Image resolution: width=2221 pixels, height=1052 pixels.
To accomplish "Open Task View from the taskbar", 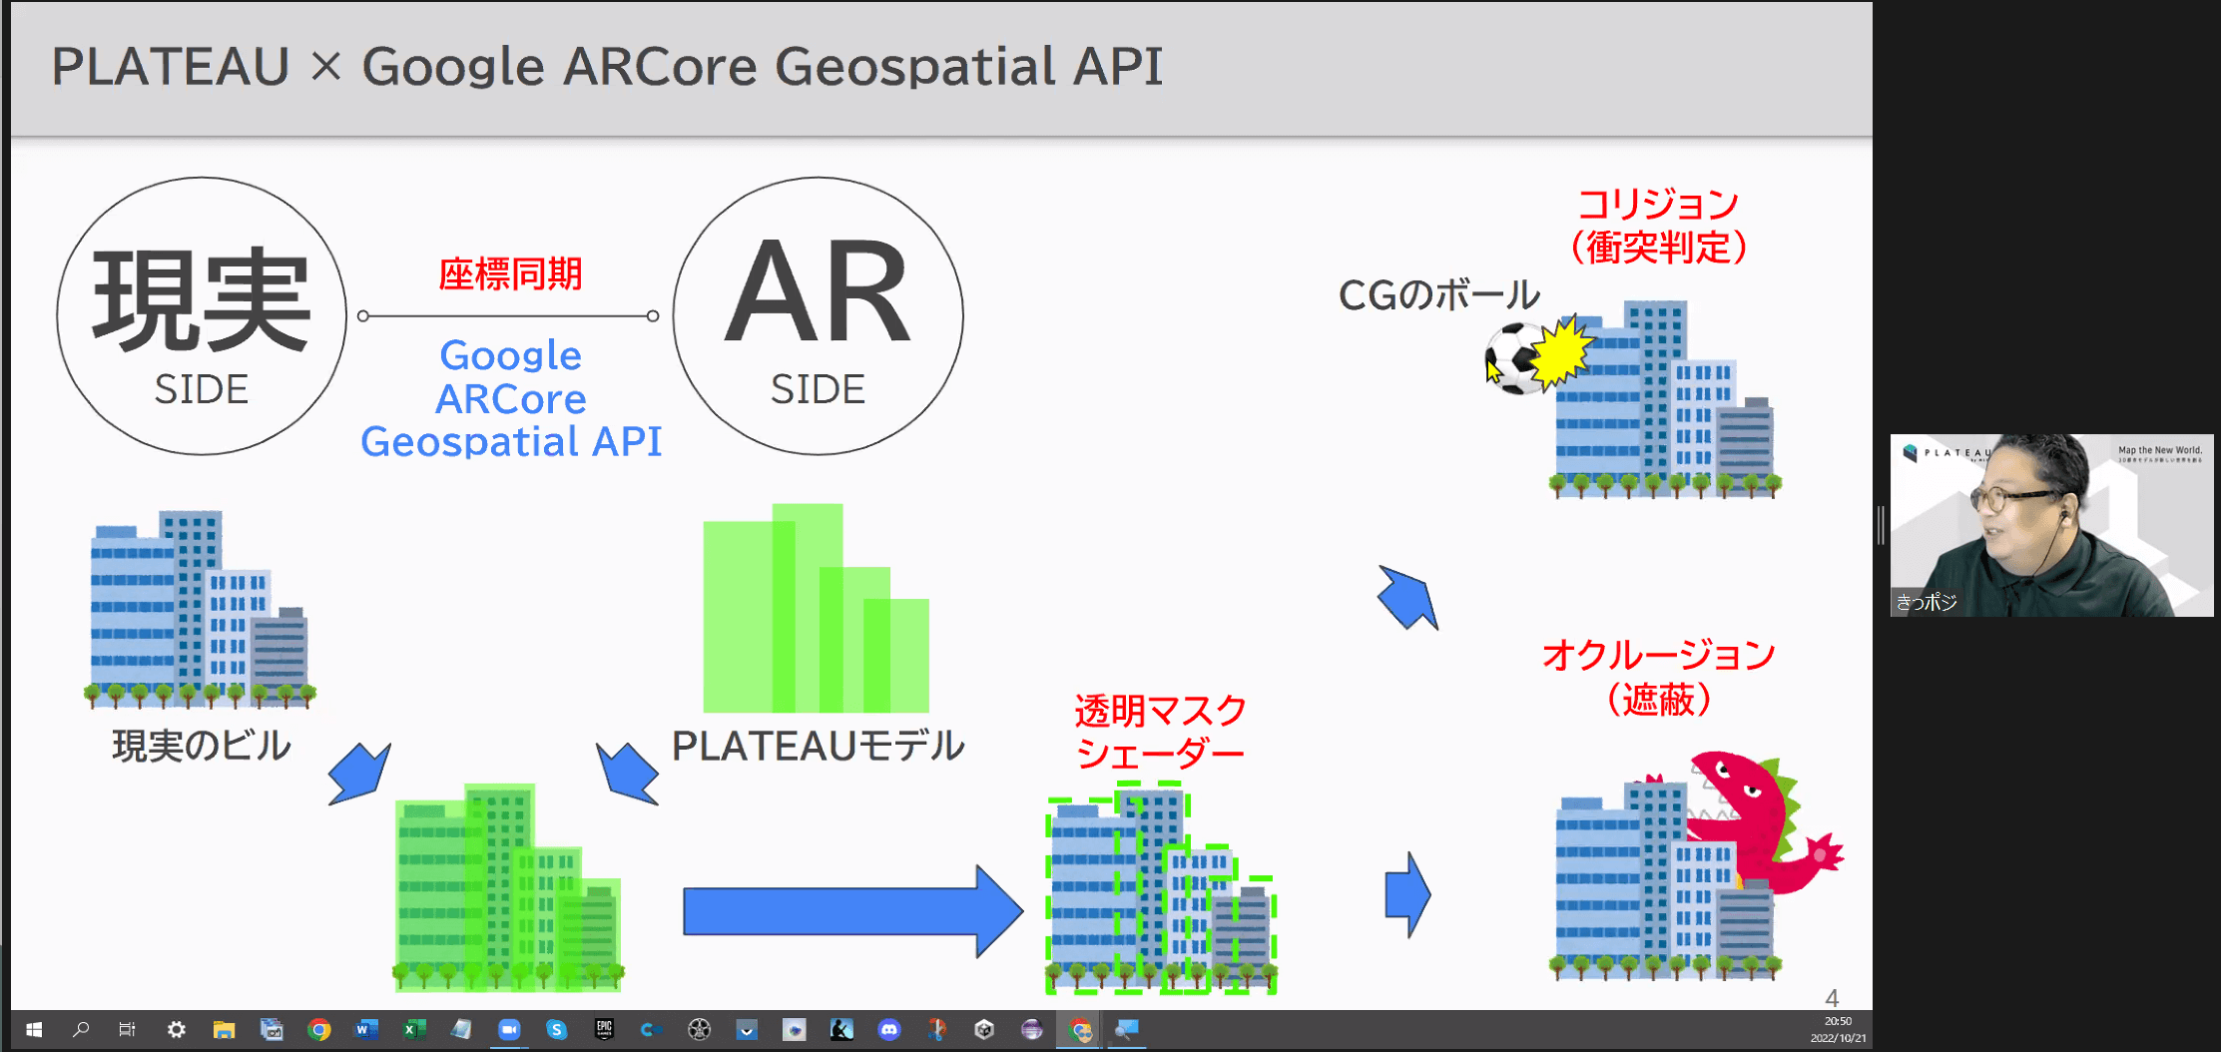I will click(128, 1029).
